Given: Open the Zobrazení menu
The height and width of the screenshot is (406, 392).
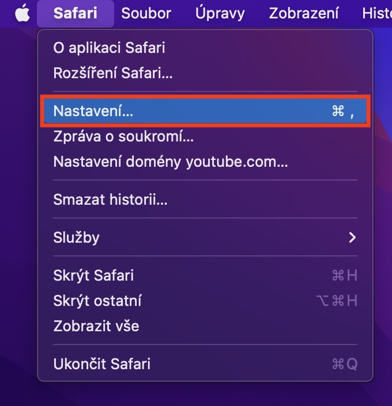Looking at the screenshot, I should coord(304,13).
